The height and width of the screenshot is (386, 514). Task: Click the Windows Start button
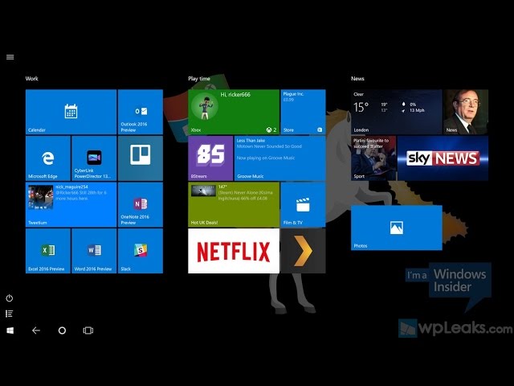click(x=10, y=331)
